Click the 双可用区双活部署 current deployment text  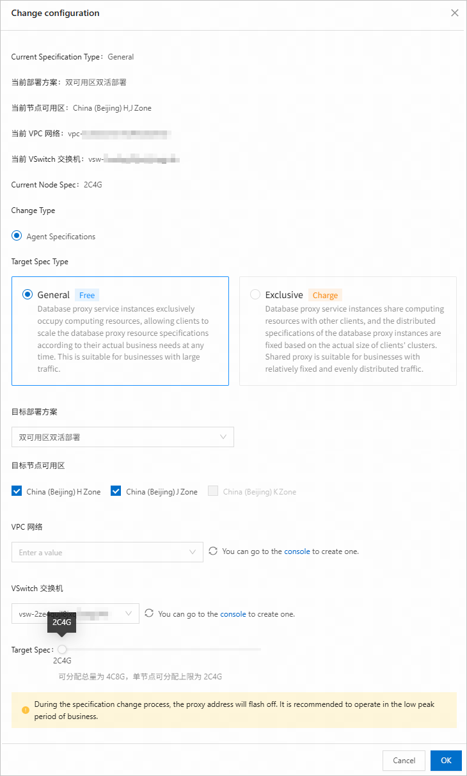96,83
